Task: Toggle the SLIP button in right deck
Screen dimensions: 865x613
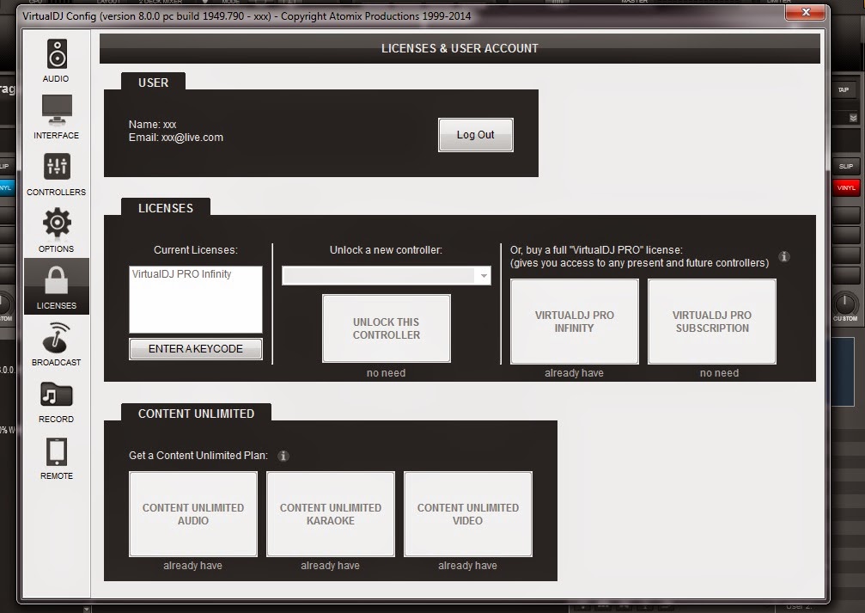Action: pos(846,166)
